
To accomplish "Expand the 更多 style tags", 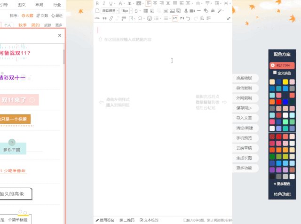I will (59, 25).
